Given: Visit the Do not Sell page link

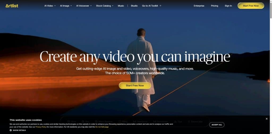Looking at the screenshot, I should point(102,127).
